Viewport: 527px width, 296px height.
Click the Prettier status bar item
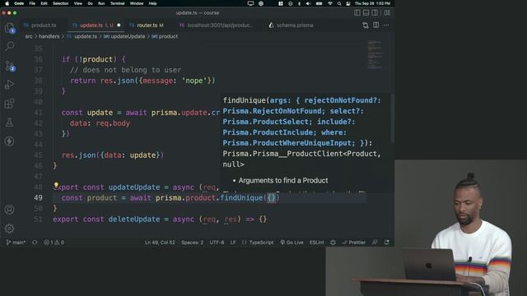click(354, 243)
